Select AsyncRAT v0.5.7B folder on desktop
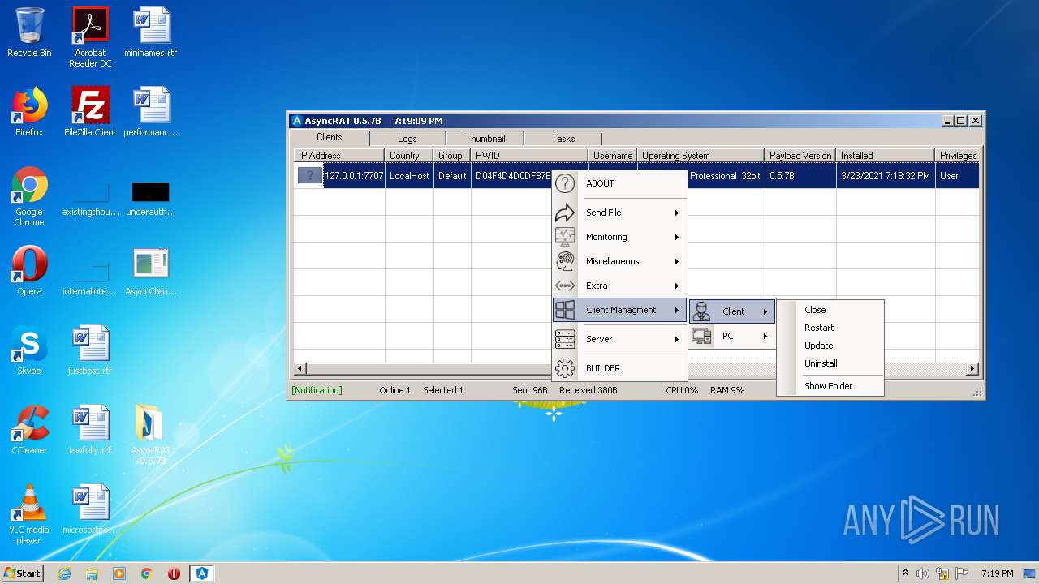The image size is (1039, 584). [x=151, y=436]
